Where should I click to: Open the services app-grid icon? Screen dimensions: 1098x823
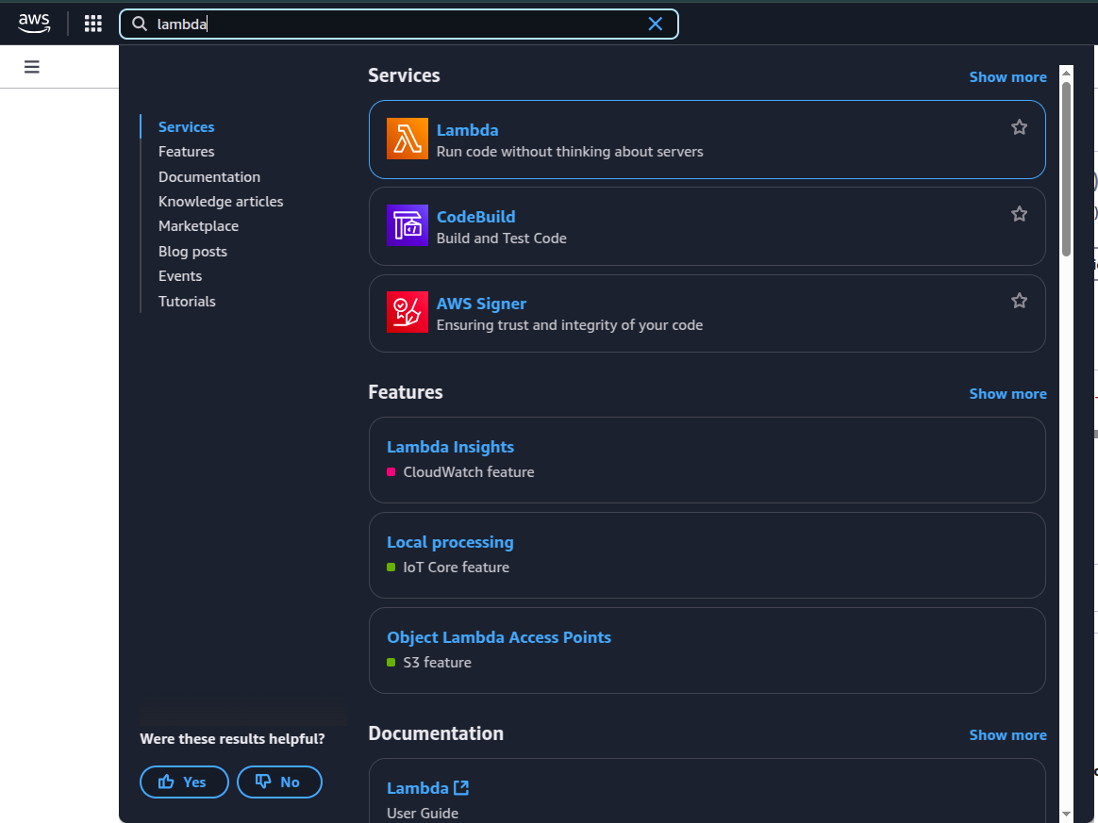tap(92, 23)
